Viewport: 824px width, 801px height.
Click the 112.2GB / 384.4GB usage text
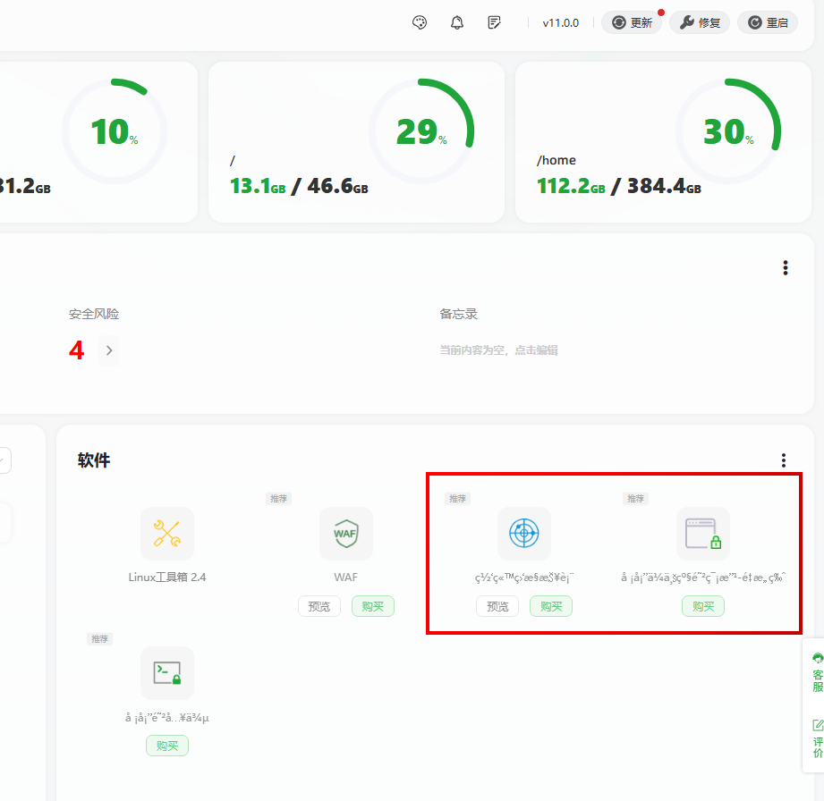pyautogui.click(x=619, y=186)
